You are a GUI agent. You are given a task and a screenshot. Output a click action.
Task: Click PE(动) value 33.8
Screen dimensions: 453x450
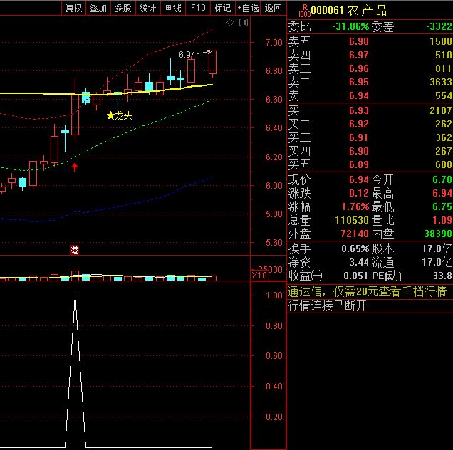point(442,276)
